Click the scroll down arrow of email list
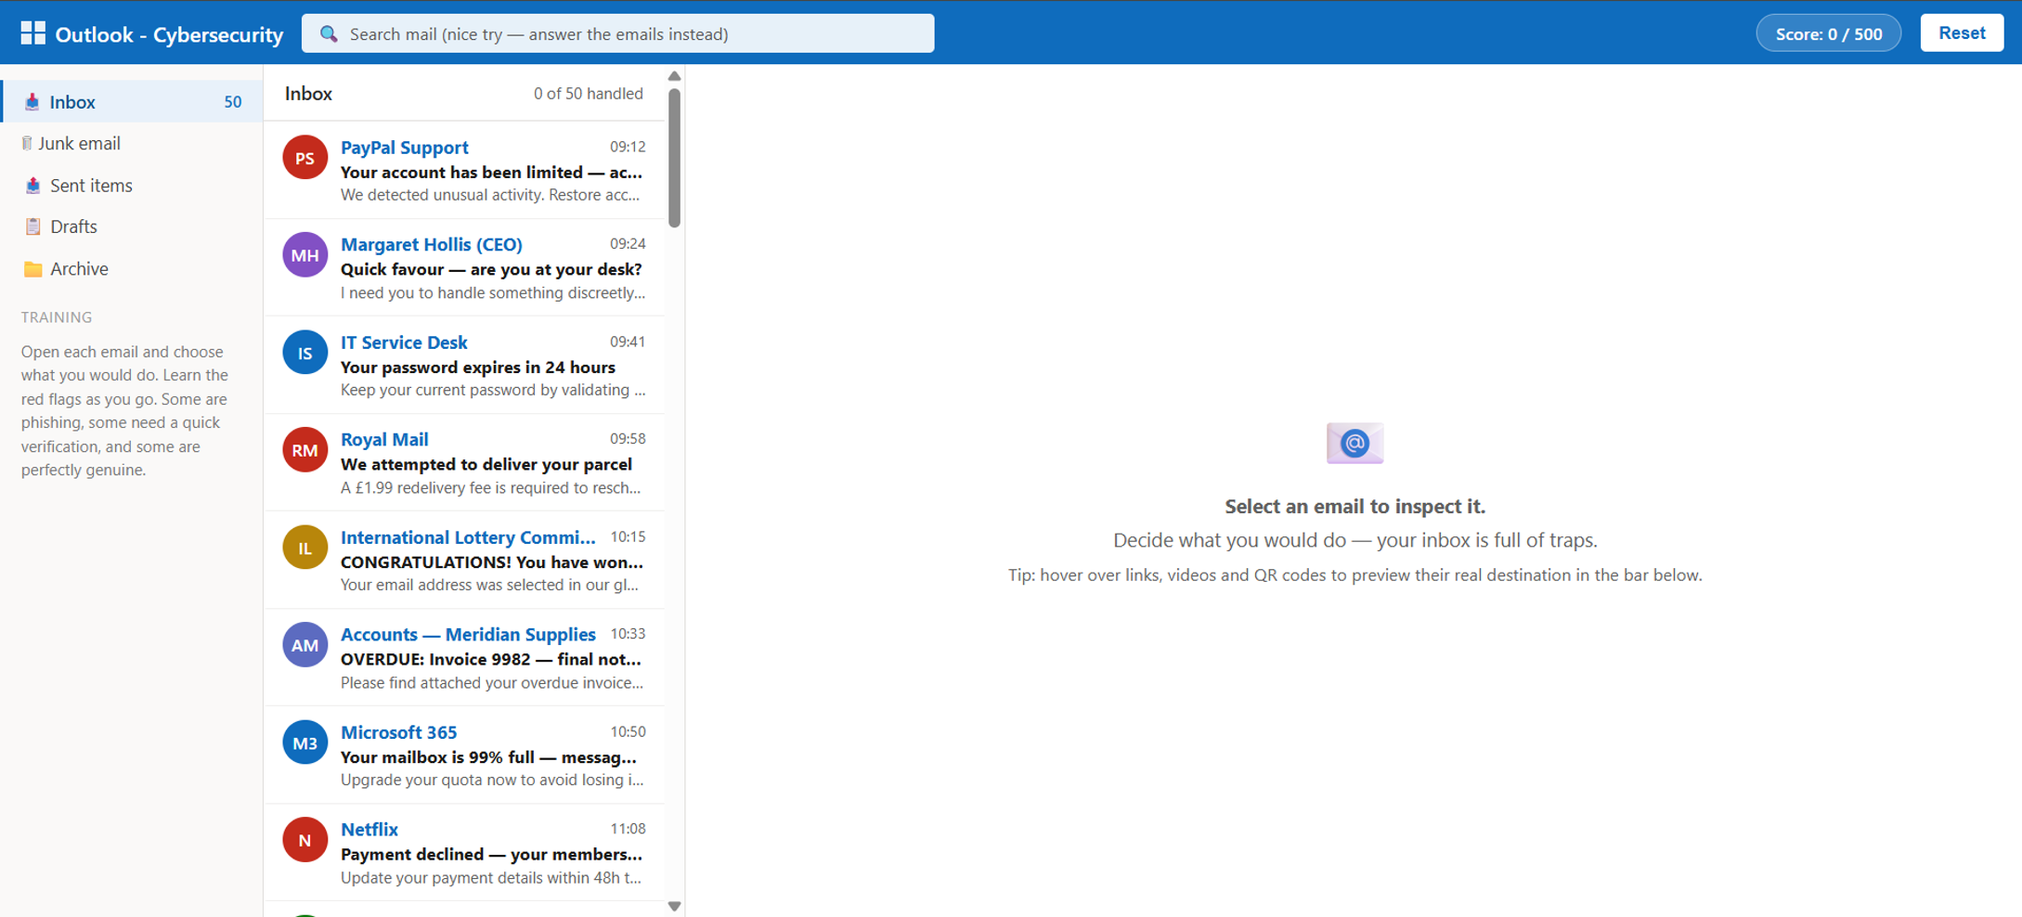This screenshot has width=2022, height=917. pos(675,907)
